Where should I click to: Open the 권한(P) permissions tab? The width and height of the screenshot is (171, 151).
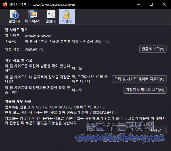pyautogui.click(x=51, y=16)
